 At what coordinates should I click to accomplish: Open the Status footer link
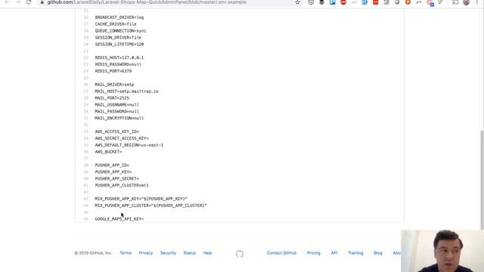click(190, 253)
